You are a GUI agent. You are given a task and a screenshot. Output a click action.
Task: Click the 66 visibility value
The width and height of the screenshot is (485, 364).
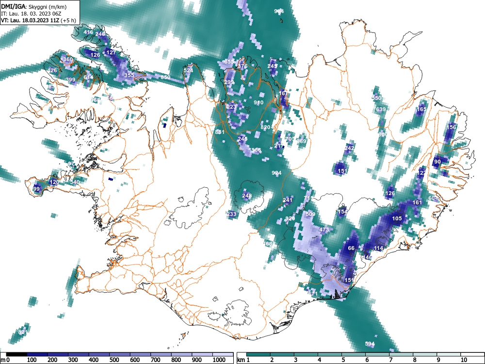pos(351,248)
